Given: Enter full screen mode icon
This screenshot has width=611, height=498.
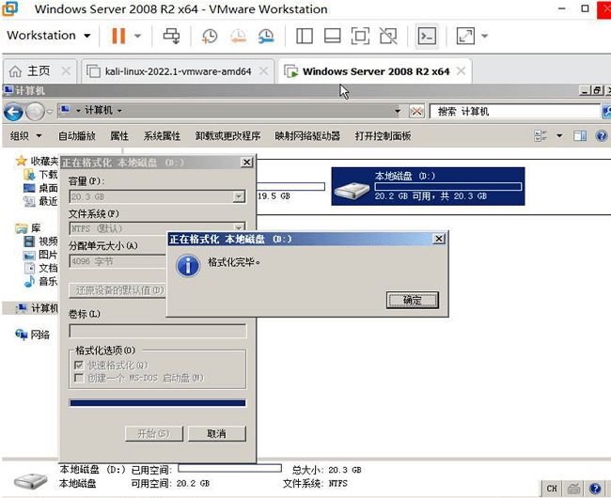Looking at the screenshot, I should point(360,36).
